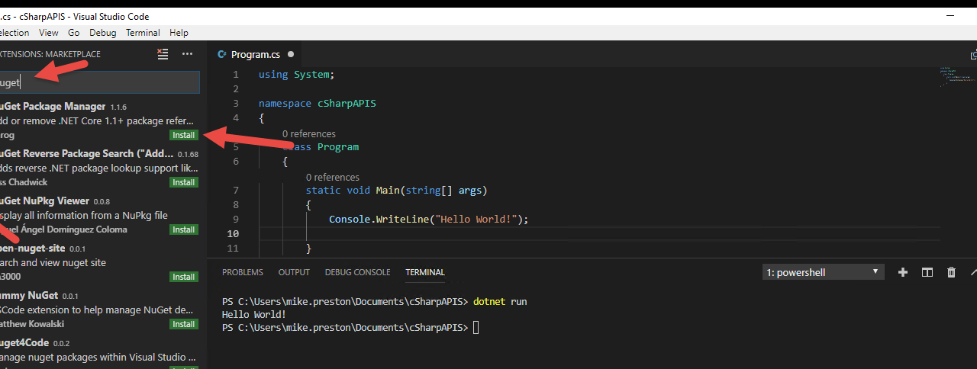
Task: Click '0 references' above class Program
Action: [309, 134]
